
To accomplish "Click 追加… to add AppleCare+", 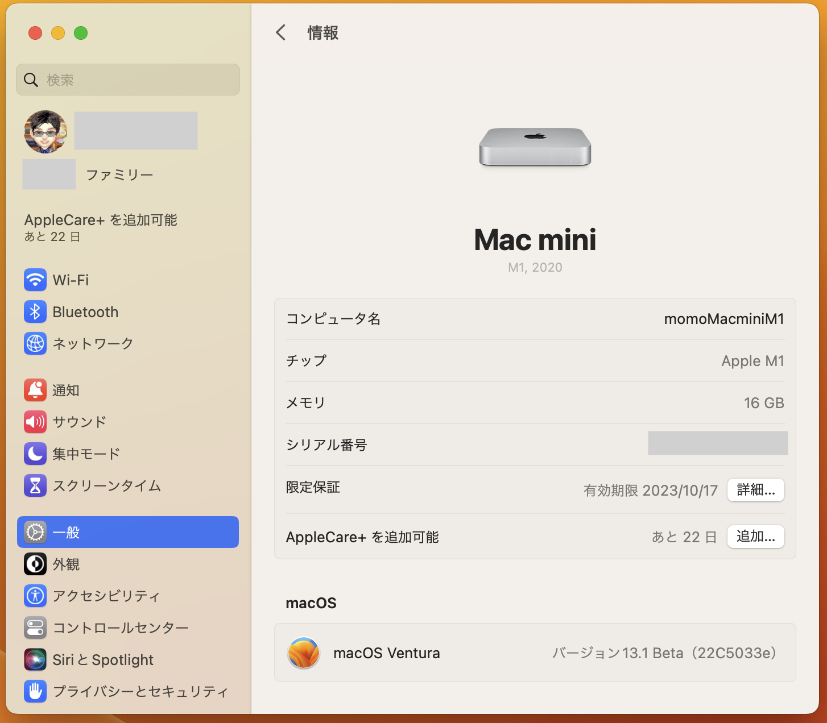I will pyautogui.click(x=756, y=537).
